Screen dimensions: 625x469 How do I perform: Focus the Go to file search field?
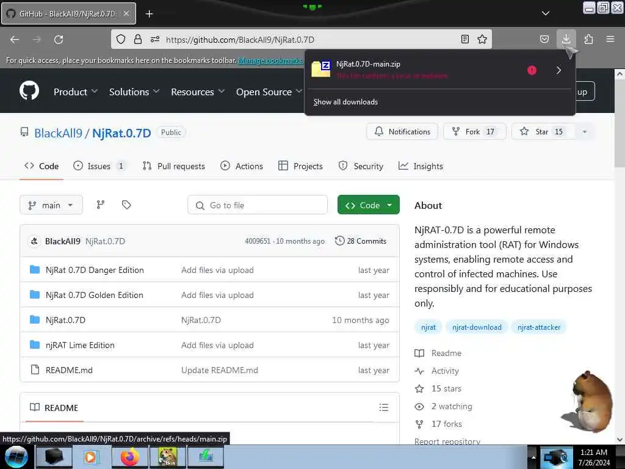coord(258,205)
